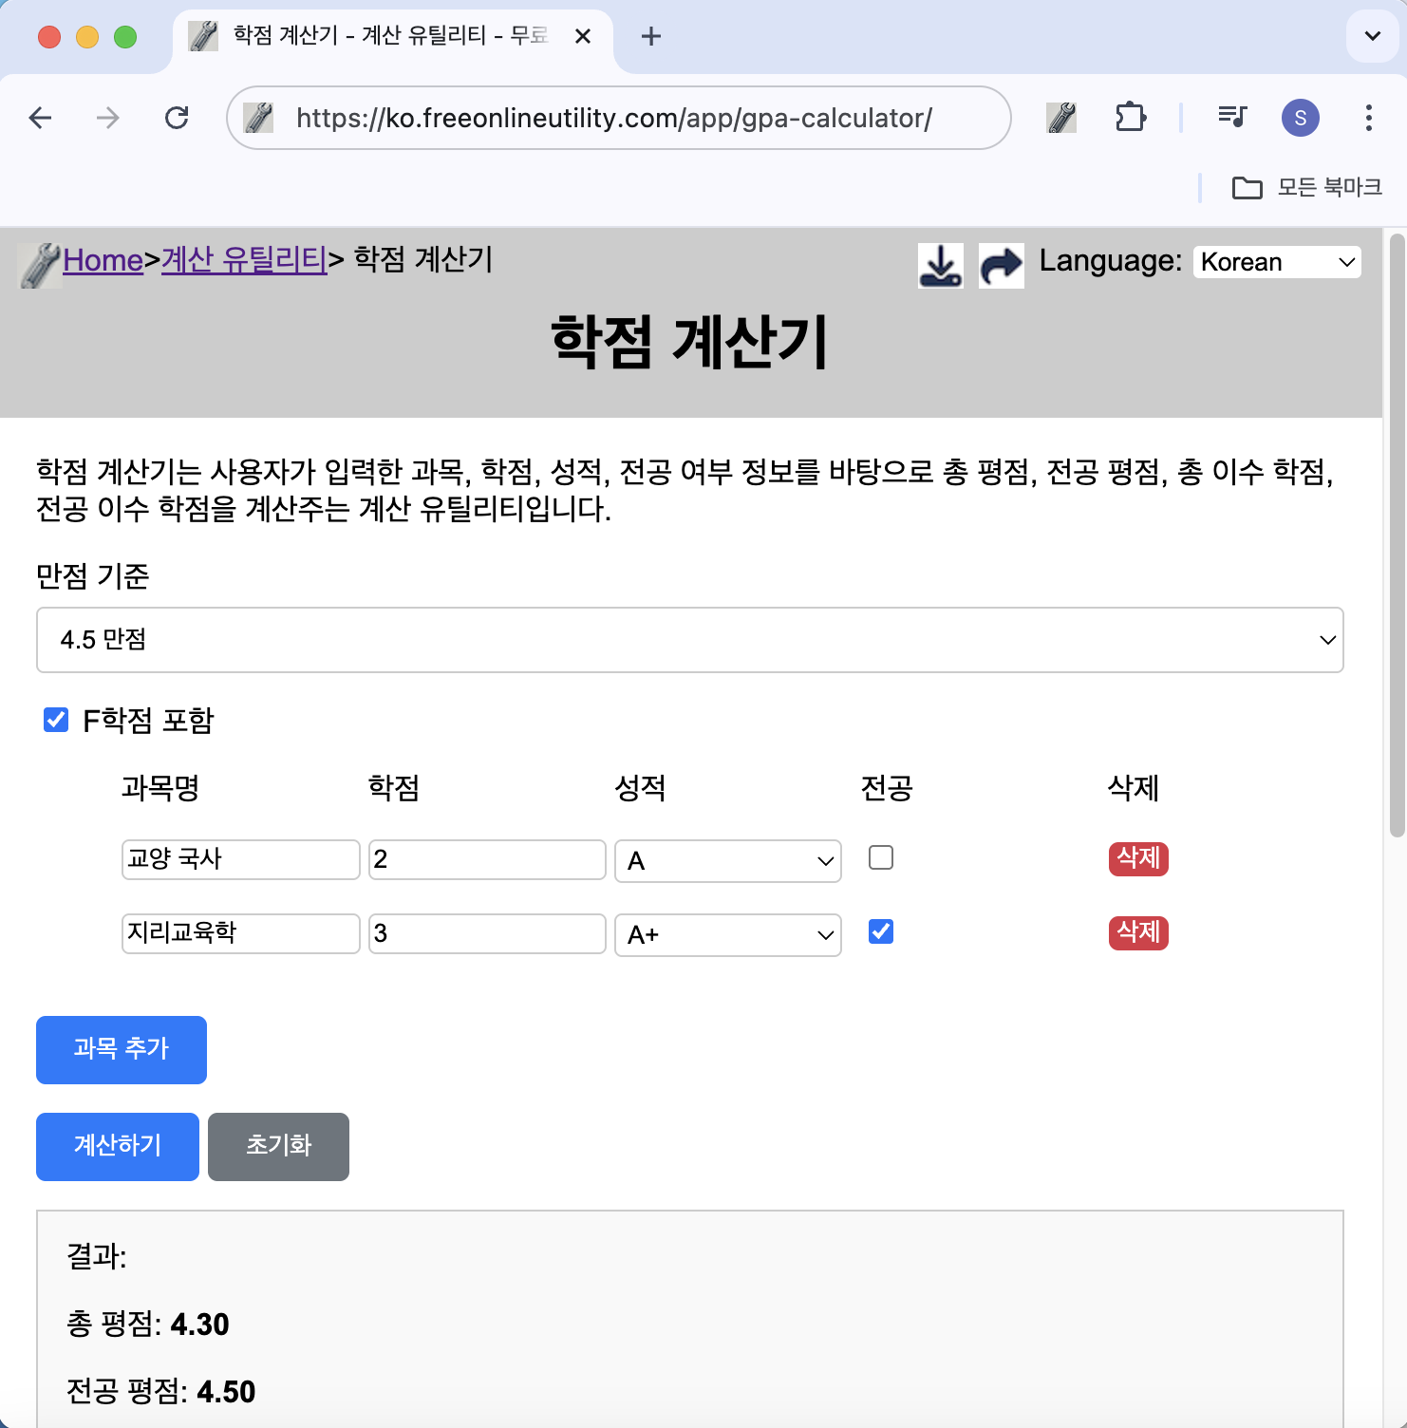Viewport: 1407px width, 1428px height.
Task: Reload the page with the refresh icon
Action: tap(177, 118)
